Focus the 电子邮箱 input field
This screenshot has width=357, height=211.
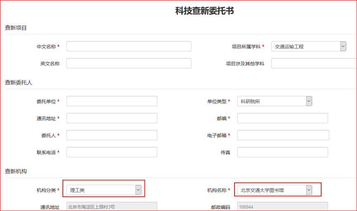[x=283, y=135]
